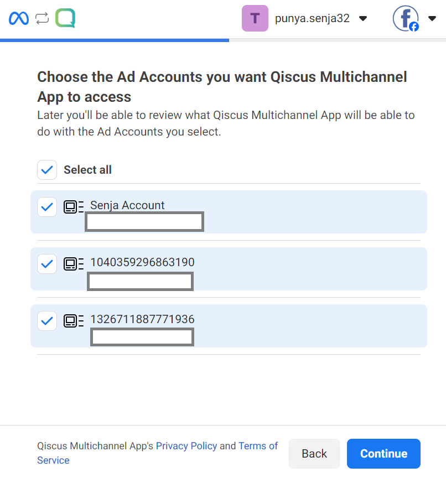Viewport: 446px width, 488px height.
Task: Open the punya.senja32 account dropdown arrow
Action: (x=363, y=18)
